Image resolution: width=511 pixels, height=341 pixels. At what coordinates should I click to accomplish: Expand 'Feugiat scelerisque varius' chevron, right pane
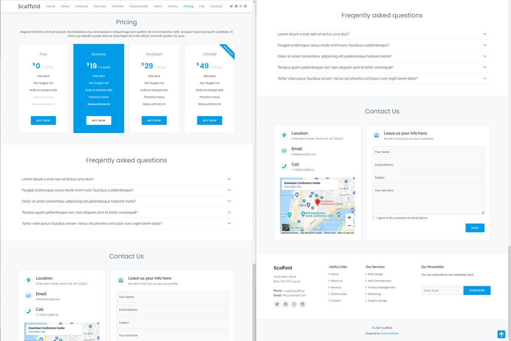click(x=485, y=45)
